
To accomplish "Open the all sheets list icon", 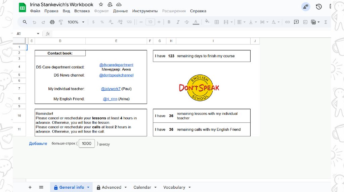I will click(41, 187).
